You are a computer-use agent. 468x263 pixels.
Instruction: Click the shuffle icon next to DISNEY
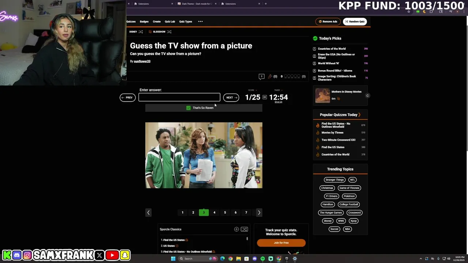pyautogui.click(x=140, y=32)
